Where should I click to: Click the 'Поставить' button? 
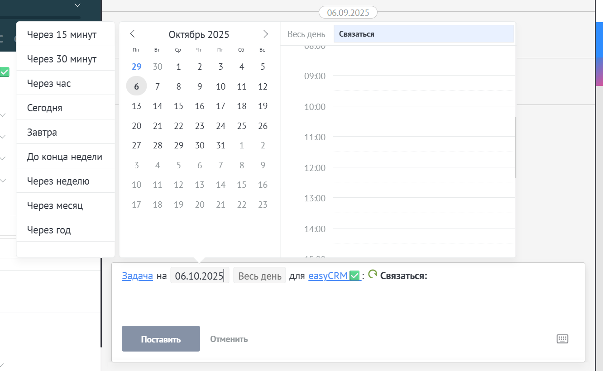161,339
